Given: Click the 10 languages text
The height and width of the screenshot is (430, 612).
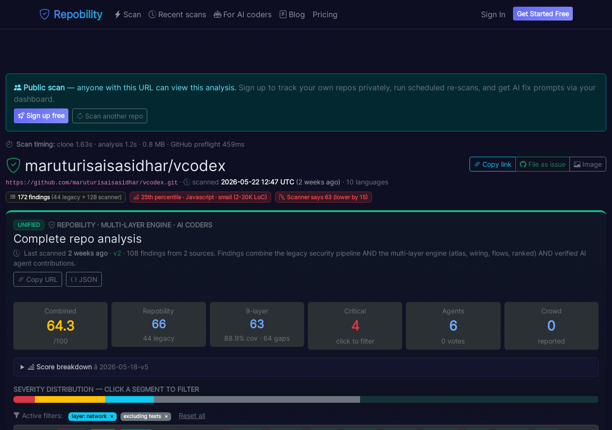Looking at the screenshot, I should pyautogui.click(x=367, y=182).
